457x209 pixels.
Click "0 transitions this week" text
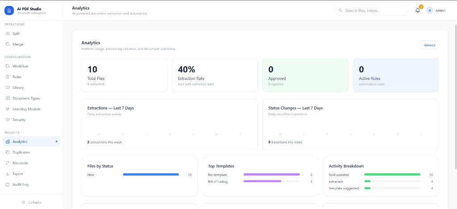[285, 142]
